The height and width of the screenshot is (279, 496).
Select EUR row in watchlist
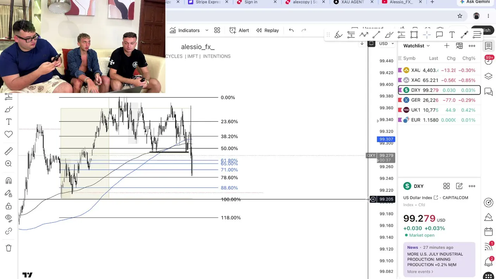439,120
